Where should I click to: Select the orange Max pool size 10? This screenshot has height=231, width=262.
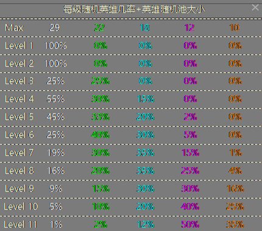tap(234, 27)
